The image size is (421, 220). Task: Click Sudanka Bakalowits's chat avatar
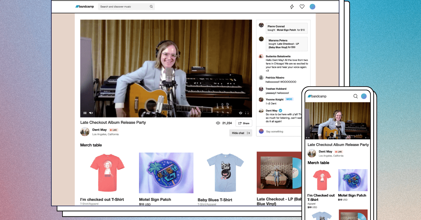tap(261, 56)
